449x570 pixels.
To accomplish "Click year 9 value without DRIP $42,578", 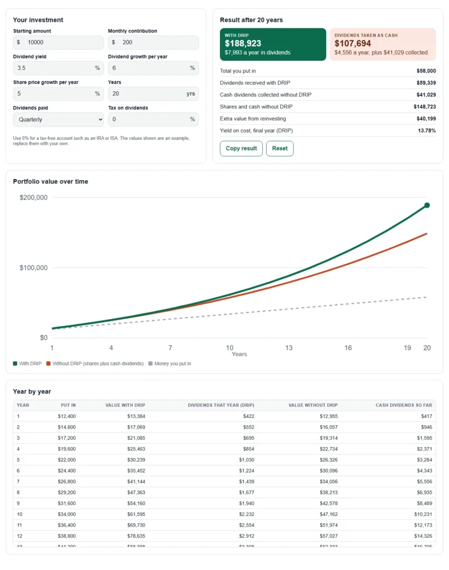I will click(328, 503).
